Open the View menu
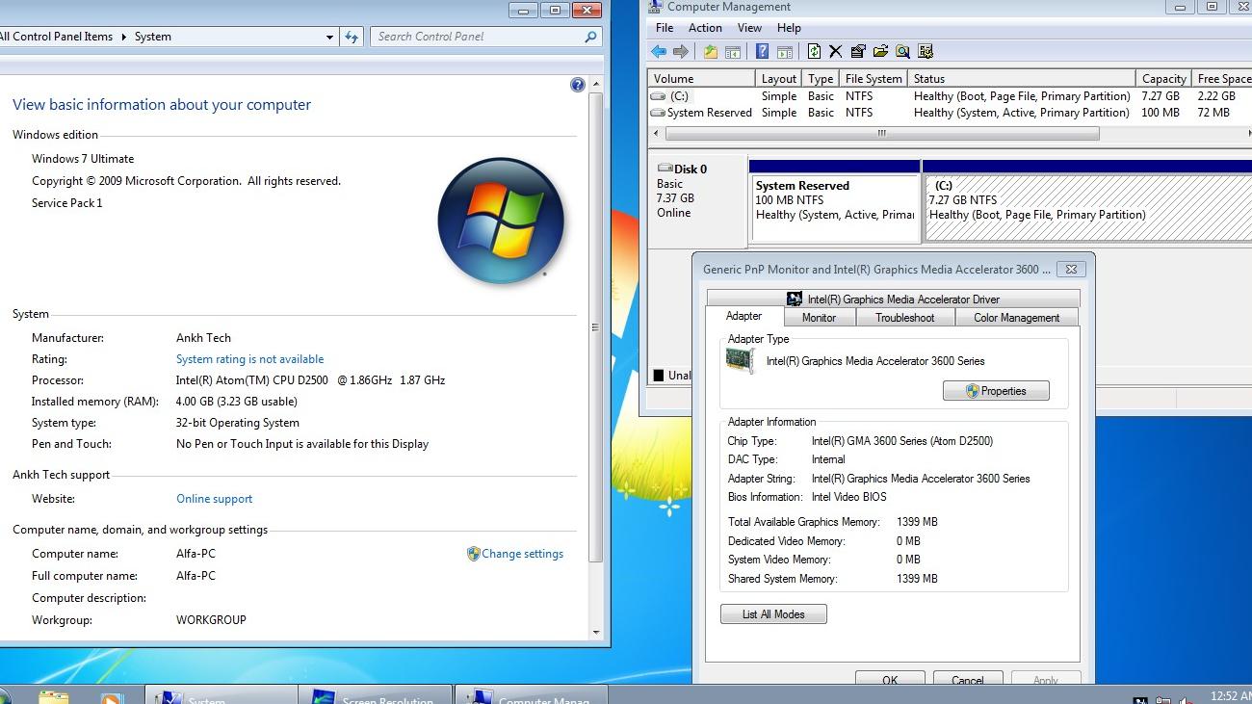 [x=749, y=28]
